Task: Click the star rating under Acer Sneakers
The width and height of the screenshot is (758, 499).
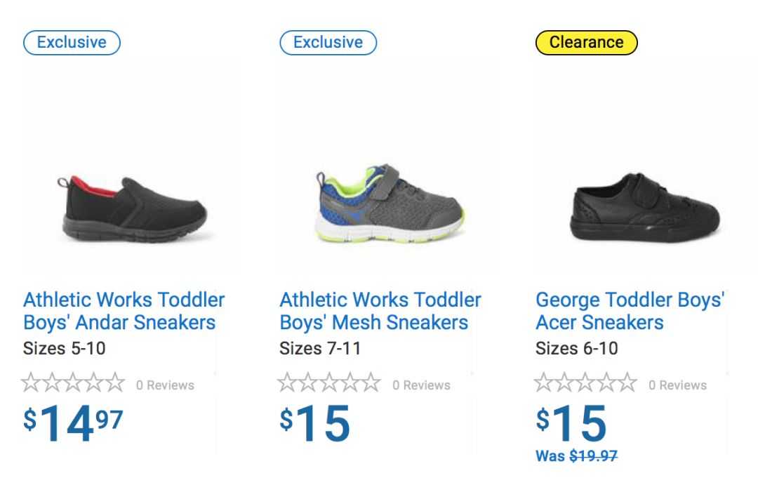Action: click(585, 383)
